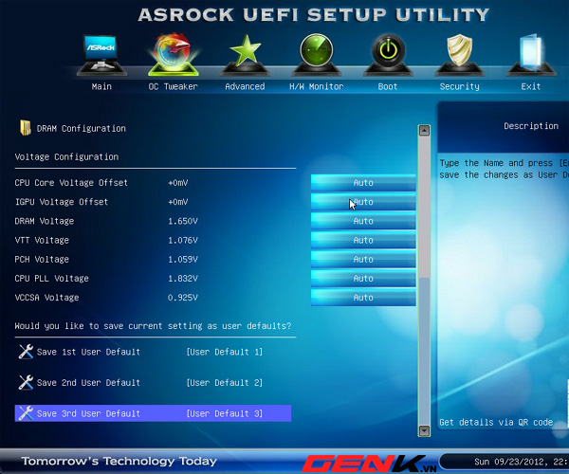This screenshot has height=474, width=569.
Task: Click the scrollbar up arrow
Action: point(424,131)
